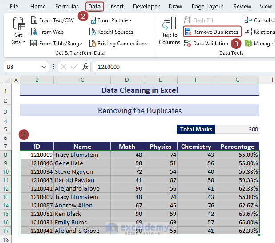Open the Get Data dropdown arrow
Screen dimensions: 275x243
pyautogui.click(x=24, y=42)
